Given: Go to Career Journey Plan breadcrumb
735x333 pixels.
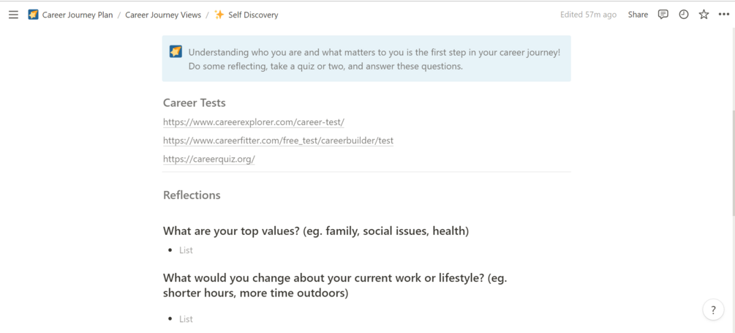Looking at the screenshot, I should 78,15.
